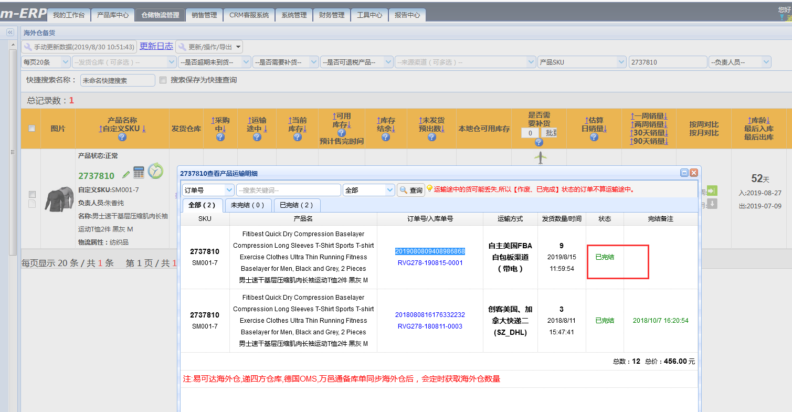
Task: Click the help icon under 运输途中 header
Action: (257, 137)
